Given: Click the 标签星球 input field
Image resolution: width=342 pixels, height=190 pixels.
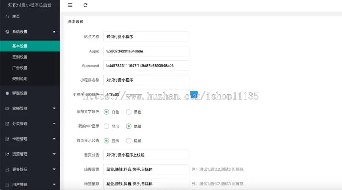Looking at the screenshot, I should (146, 184).
